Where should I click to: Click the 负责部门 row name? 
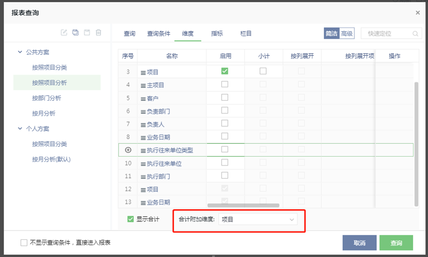[x=158, y=112]
